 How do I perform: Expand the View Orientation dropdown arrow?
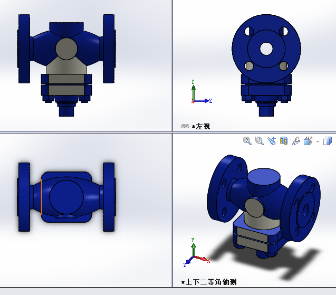(x=318, y=141)
